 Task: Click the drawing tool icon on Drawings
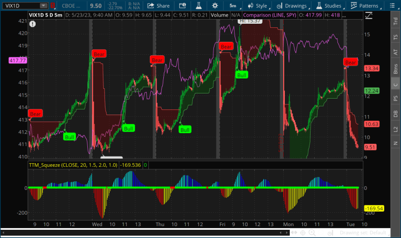click(279, 6)
